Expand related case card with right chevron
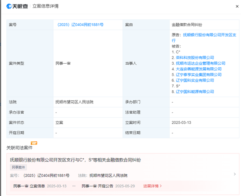 point(235,174)
